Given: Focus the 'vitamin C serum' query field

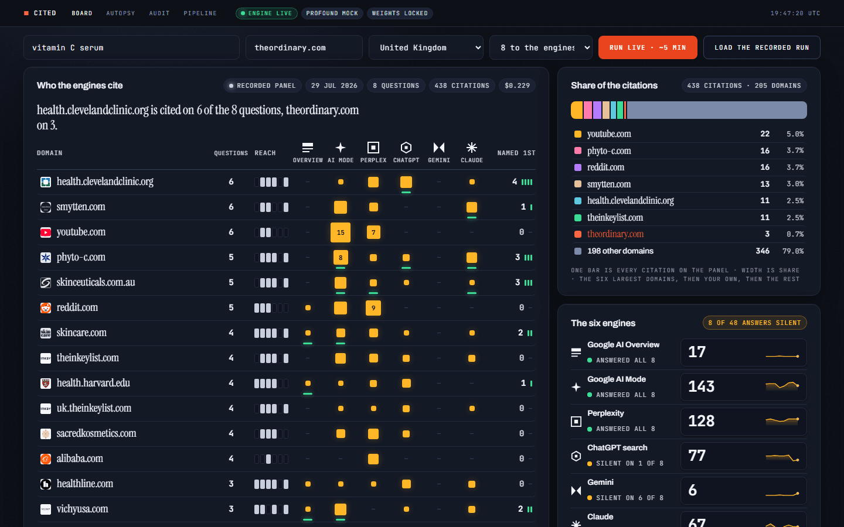Looking at the screenshot, I should coord(131,47).
